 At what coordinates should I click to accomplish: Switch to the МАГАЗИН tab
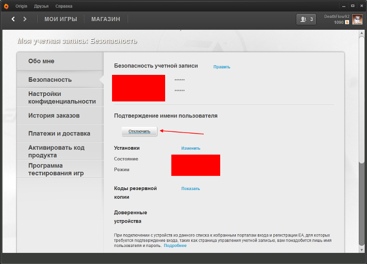[106, 19]
